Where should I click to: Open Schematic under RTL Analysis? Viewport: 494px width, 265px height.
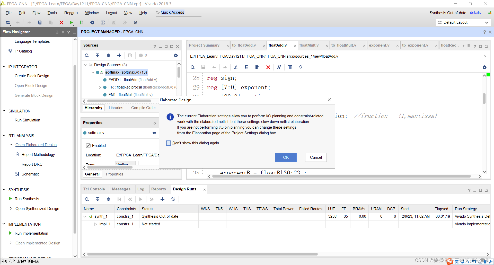(30, 174)
